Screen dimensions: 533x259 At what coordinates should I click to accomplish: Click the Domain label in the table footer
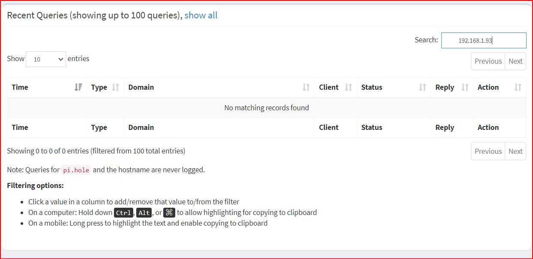141,127
